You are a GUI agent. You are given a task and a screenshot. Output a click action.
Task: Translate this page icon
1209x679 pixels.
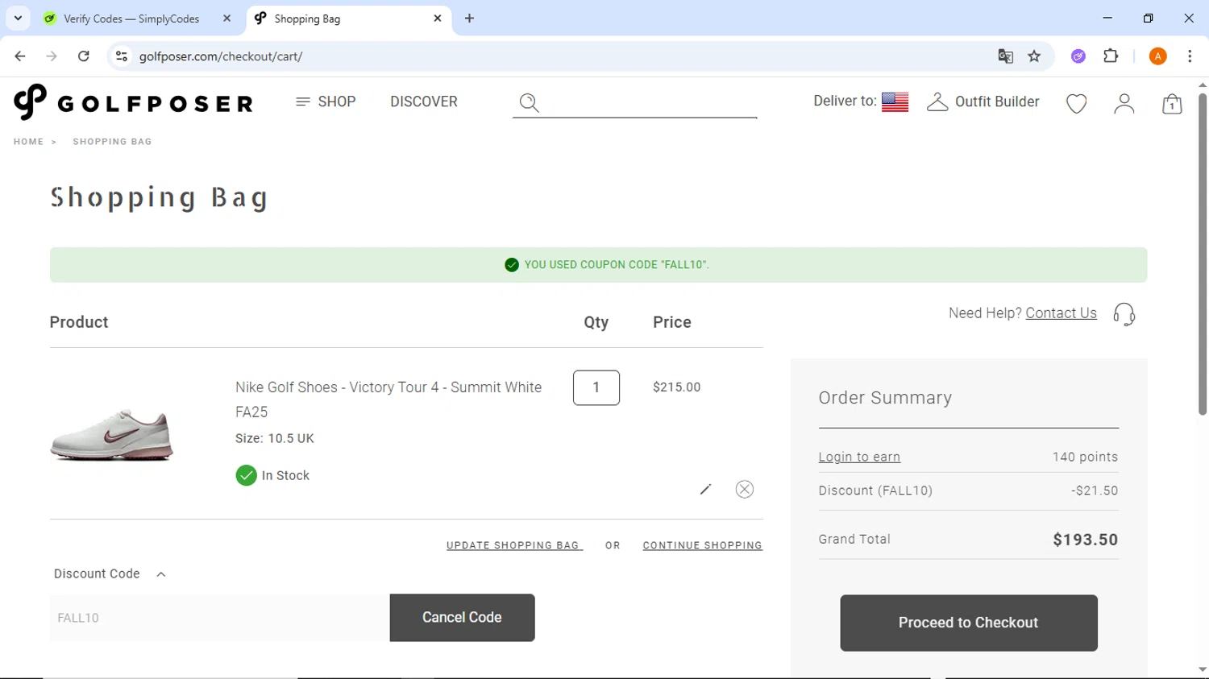coord(1005,56)
